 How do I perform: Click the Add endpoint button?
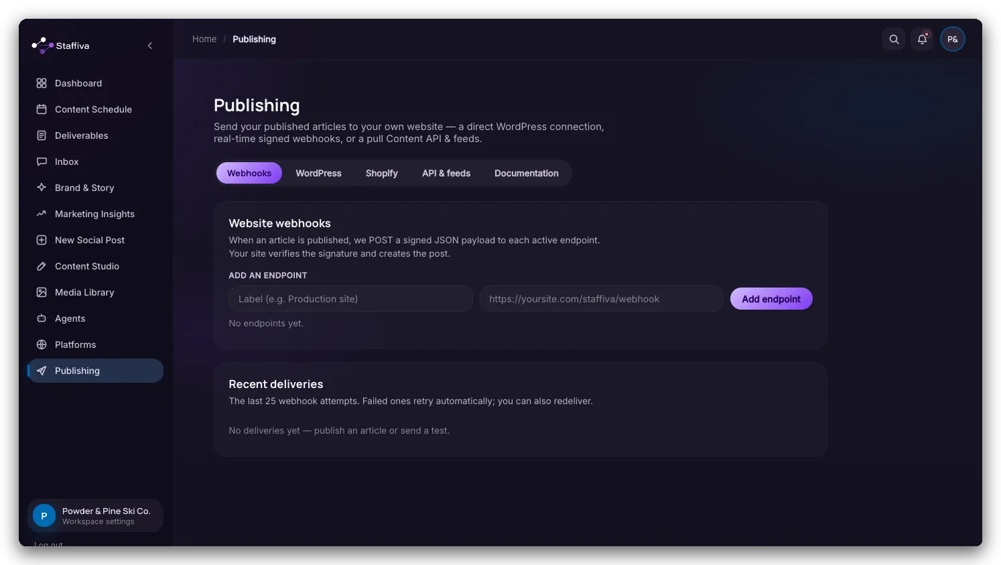click(x=771, y=299)
